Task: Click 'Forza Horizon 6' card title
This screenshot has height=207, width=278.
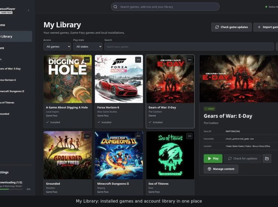Action: [108, 107]
